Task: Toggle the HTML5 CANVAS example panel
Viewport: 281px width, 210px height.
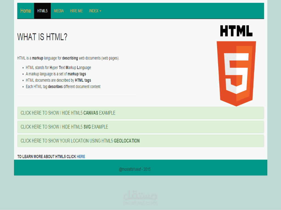Action: [140, 113]
